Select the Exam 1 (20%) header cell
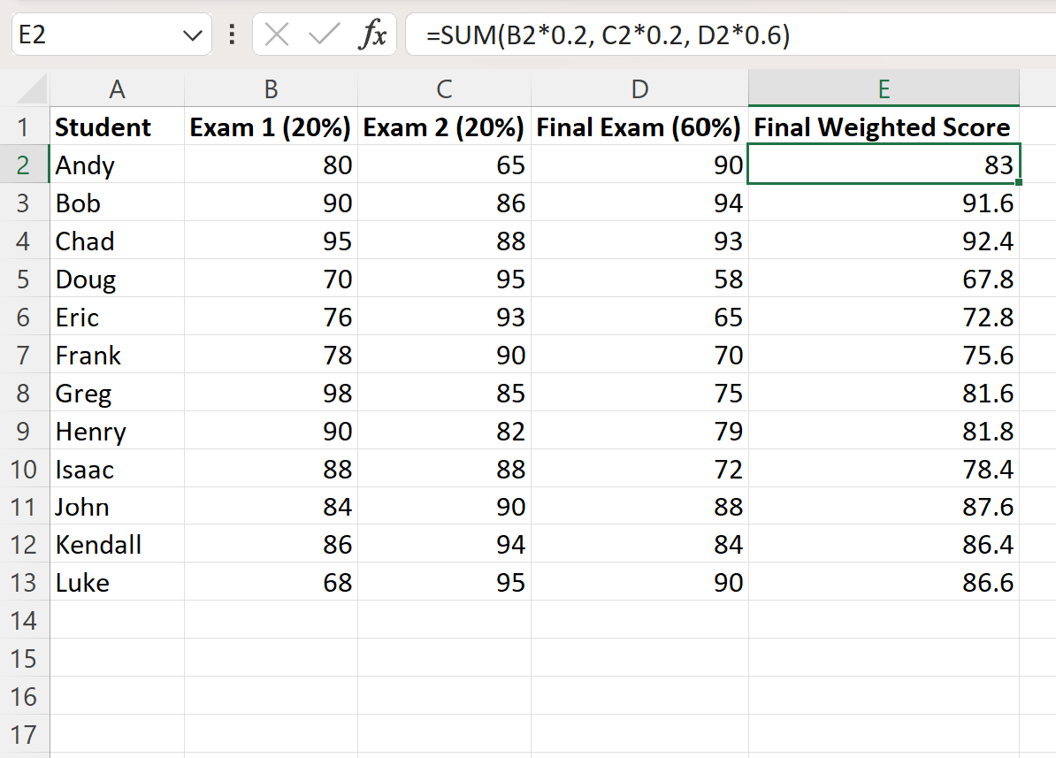 tap(270, 126)
